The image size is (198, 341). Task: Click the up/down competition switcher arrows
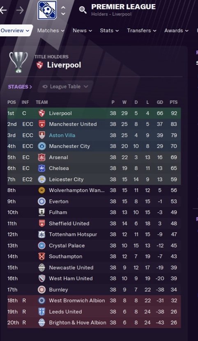click(x=63, y=11)
